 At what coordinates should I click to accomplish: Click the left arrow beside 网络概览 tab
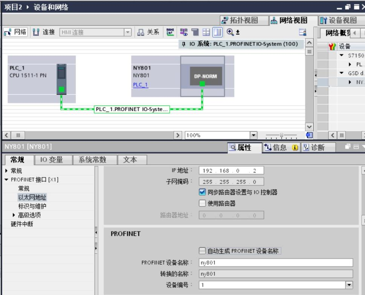coord(354,33)
